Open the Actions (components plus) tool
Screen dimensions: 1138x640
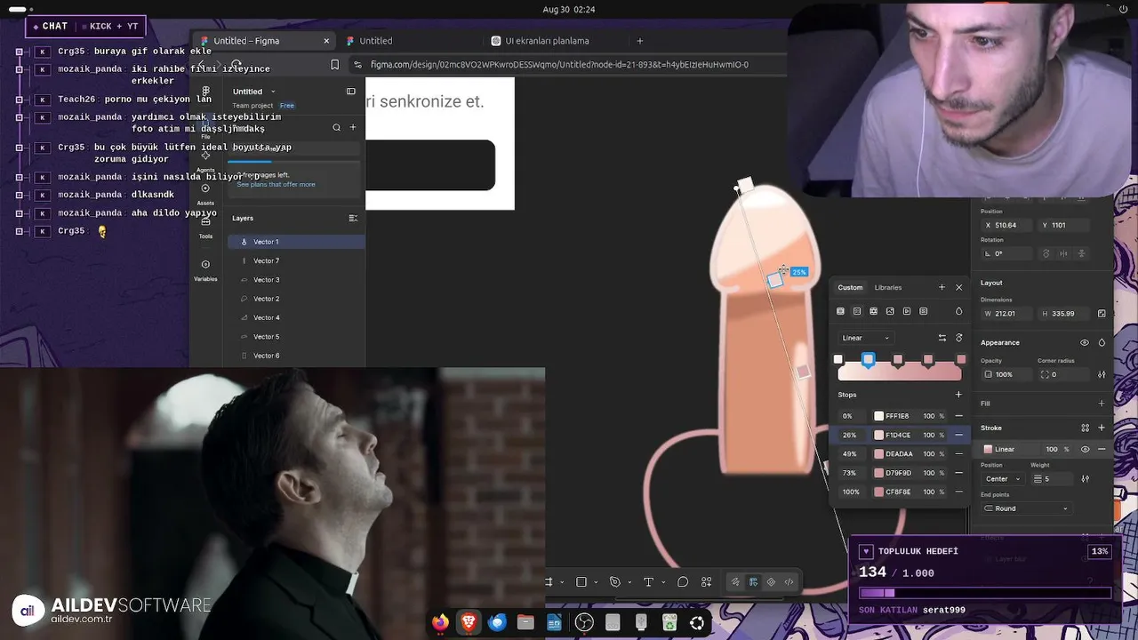[x=707, y=582]
